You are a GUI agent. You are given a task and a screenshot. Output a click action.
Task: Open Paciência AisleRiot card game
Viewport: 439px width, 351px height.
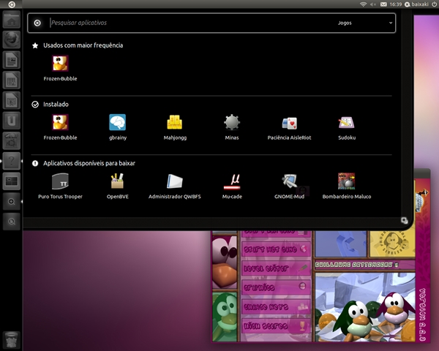289,123
